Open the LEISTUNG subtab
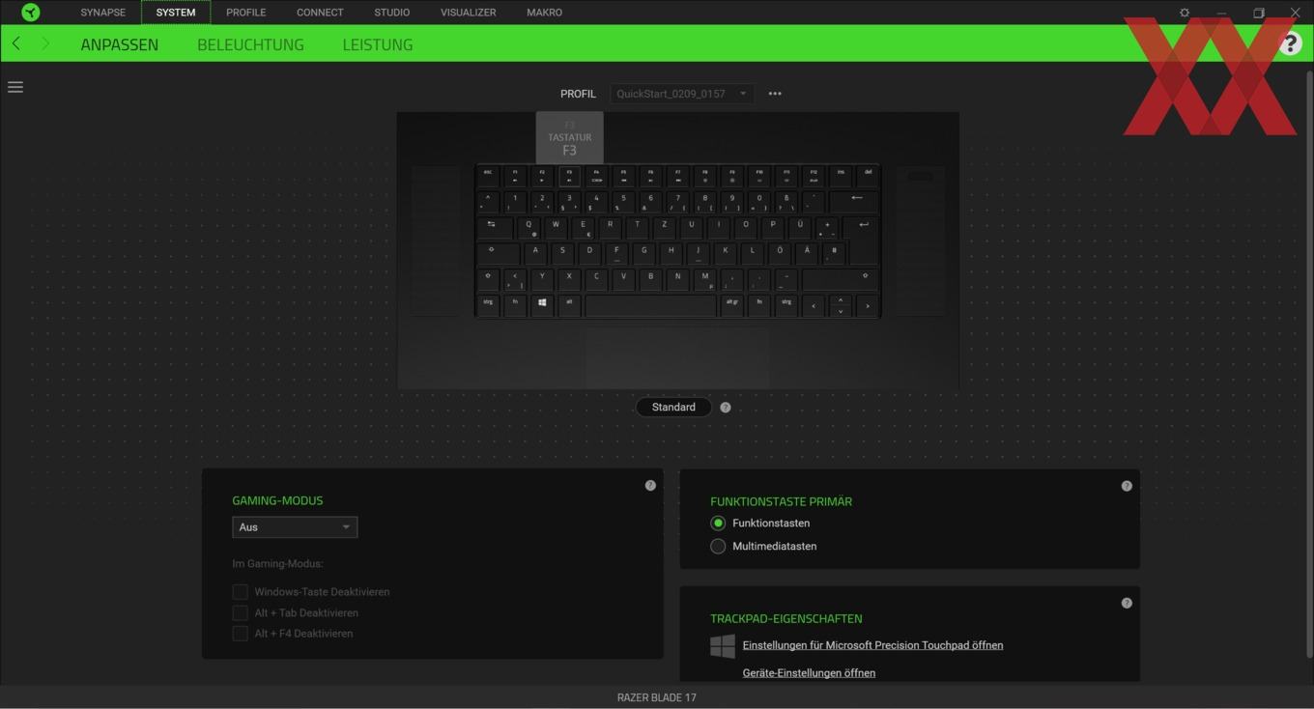The height and width of the screenshot is (709, 1314). [x=378, y=44]
